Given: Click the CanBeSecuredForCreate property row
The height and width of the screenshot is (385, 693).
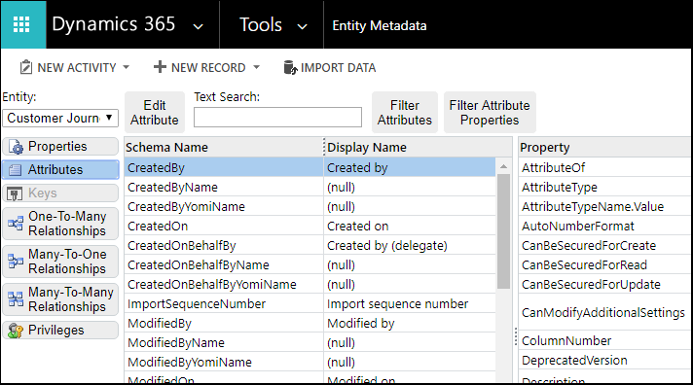Looking at the screenshot, I should point(604,245).
